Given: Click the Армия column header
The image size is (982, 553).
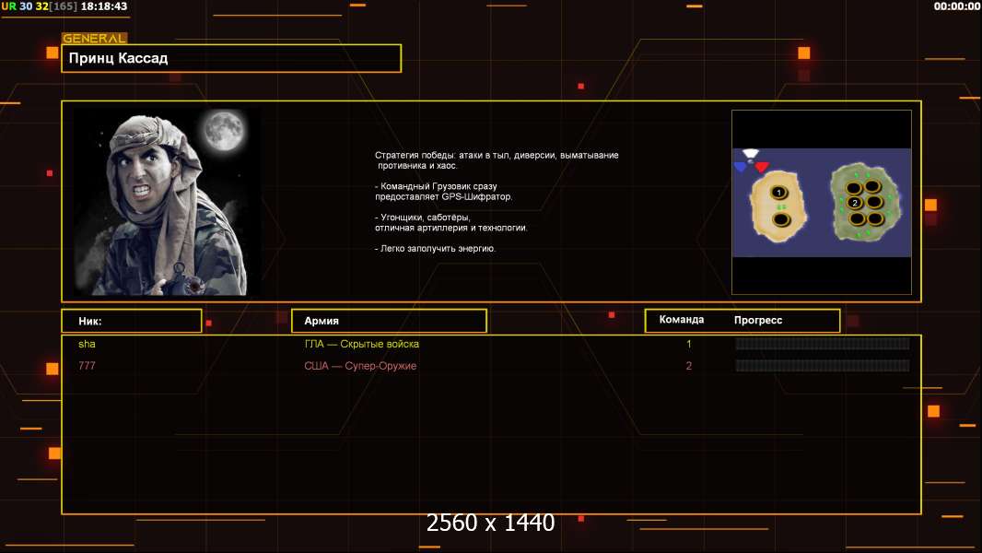Looking at the screenshot, I should [x=389, y=321].
